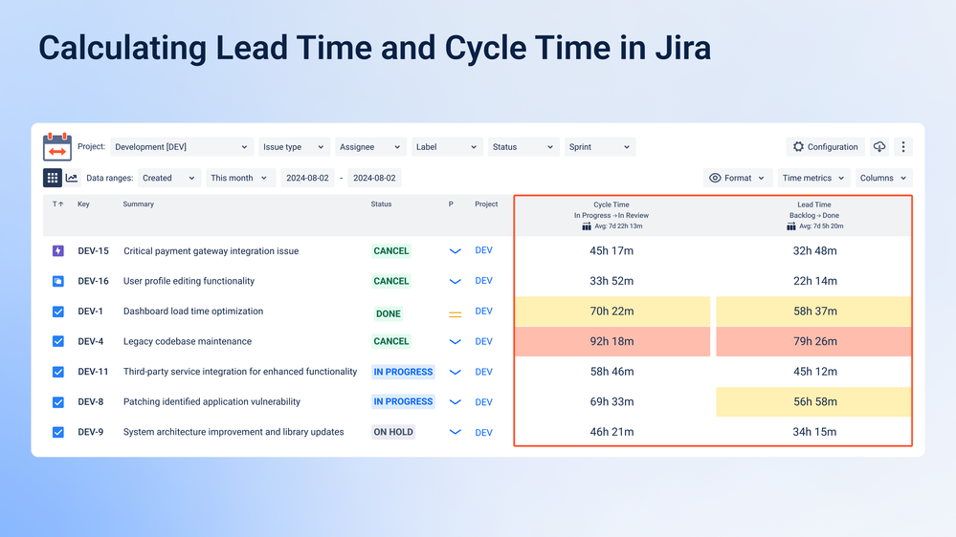Open the Columns dropdown
Viewport: 956px width, 537px height.
pos(883,178)
